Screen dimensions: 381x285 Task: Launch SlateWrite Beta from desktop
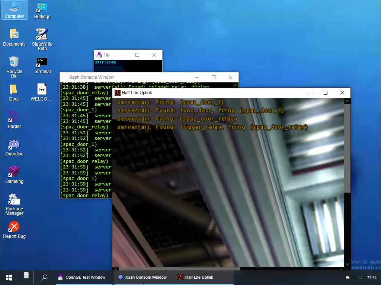click(x=42, y=39)
